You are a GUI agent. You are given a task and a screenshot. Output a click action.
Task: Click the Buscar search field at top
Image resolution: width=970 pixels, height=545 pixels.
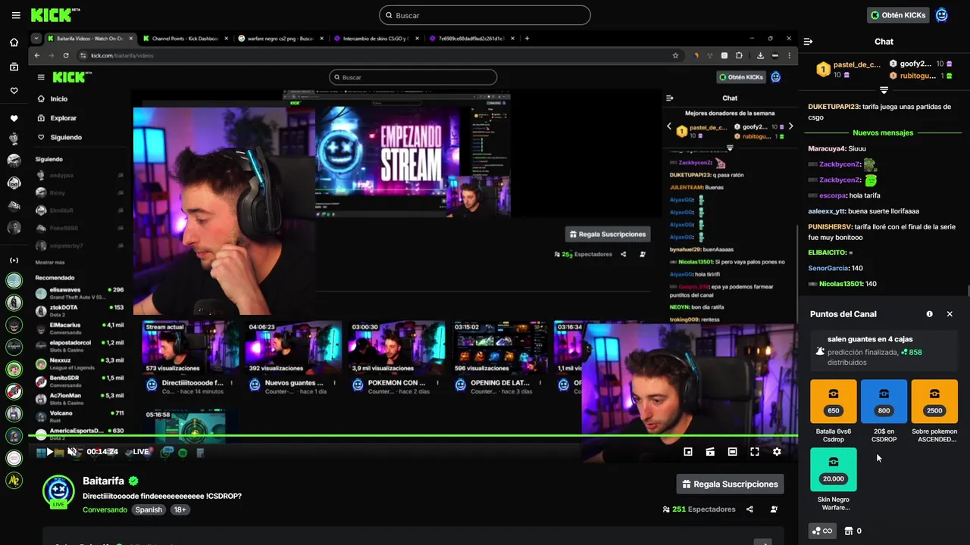[x=485, y=15]
